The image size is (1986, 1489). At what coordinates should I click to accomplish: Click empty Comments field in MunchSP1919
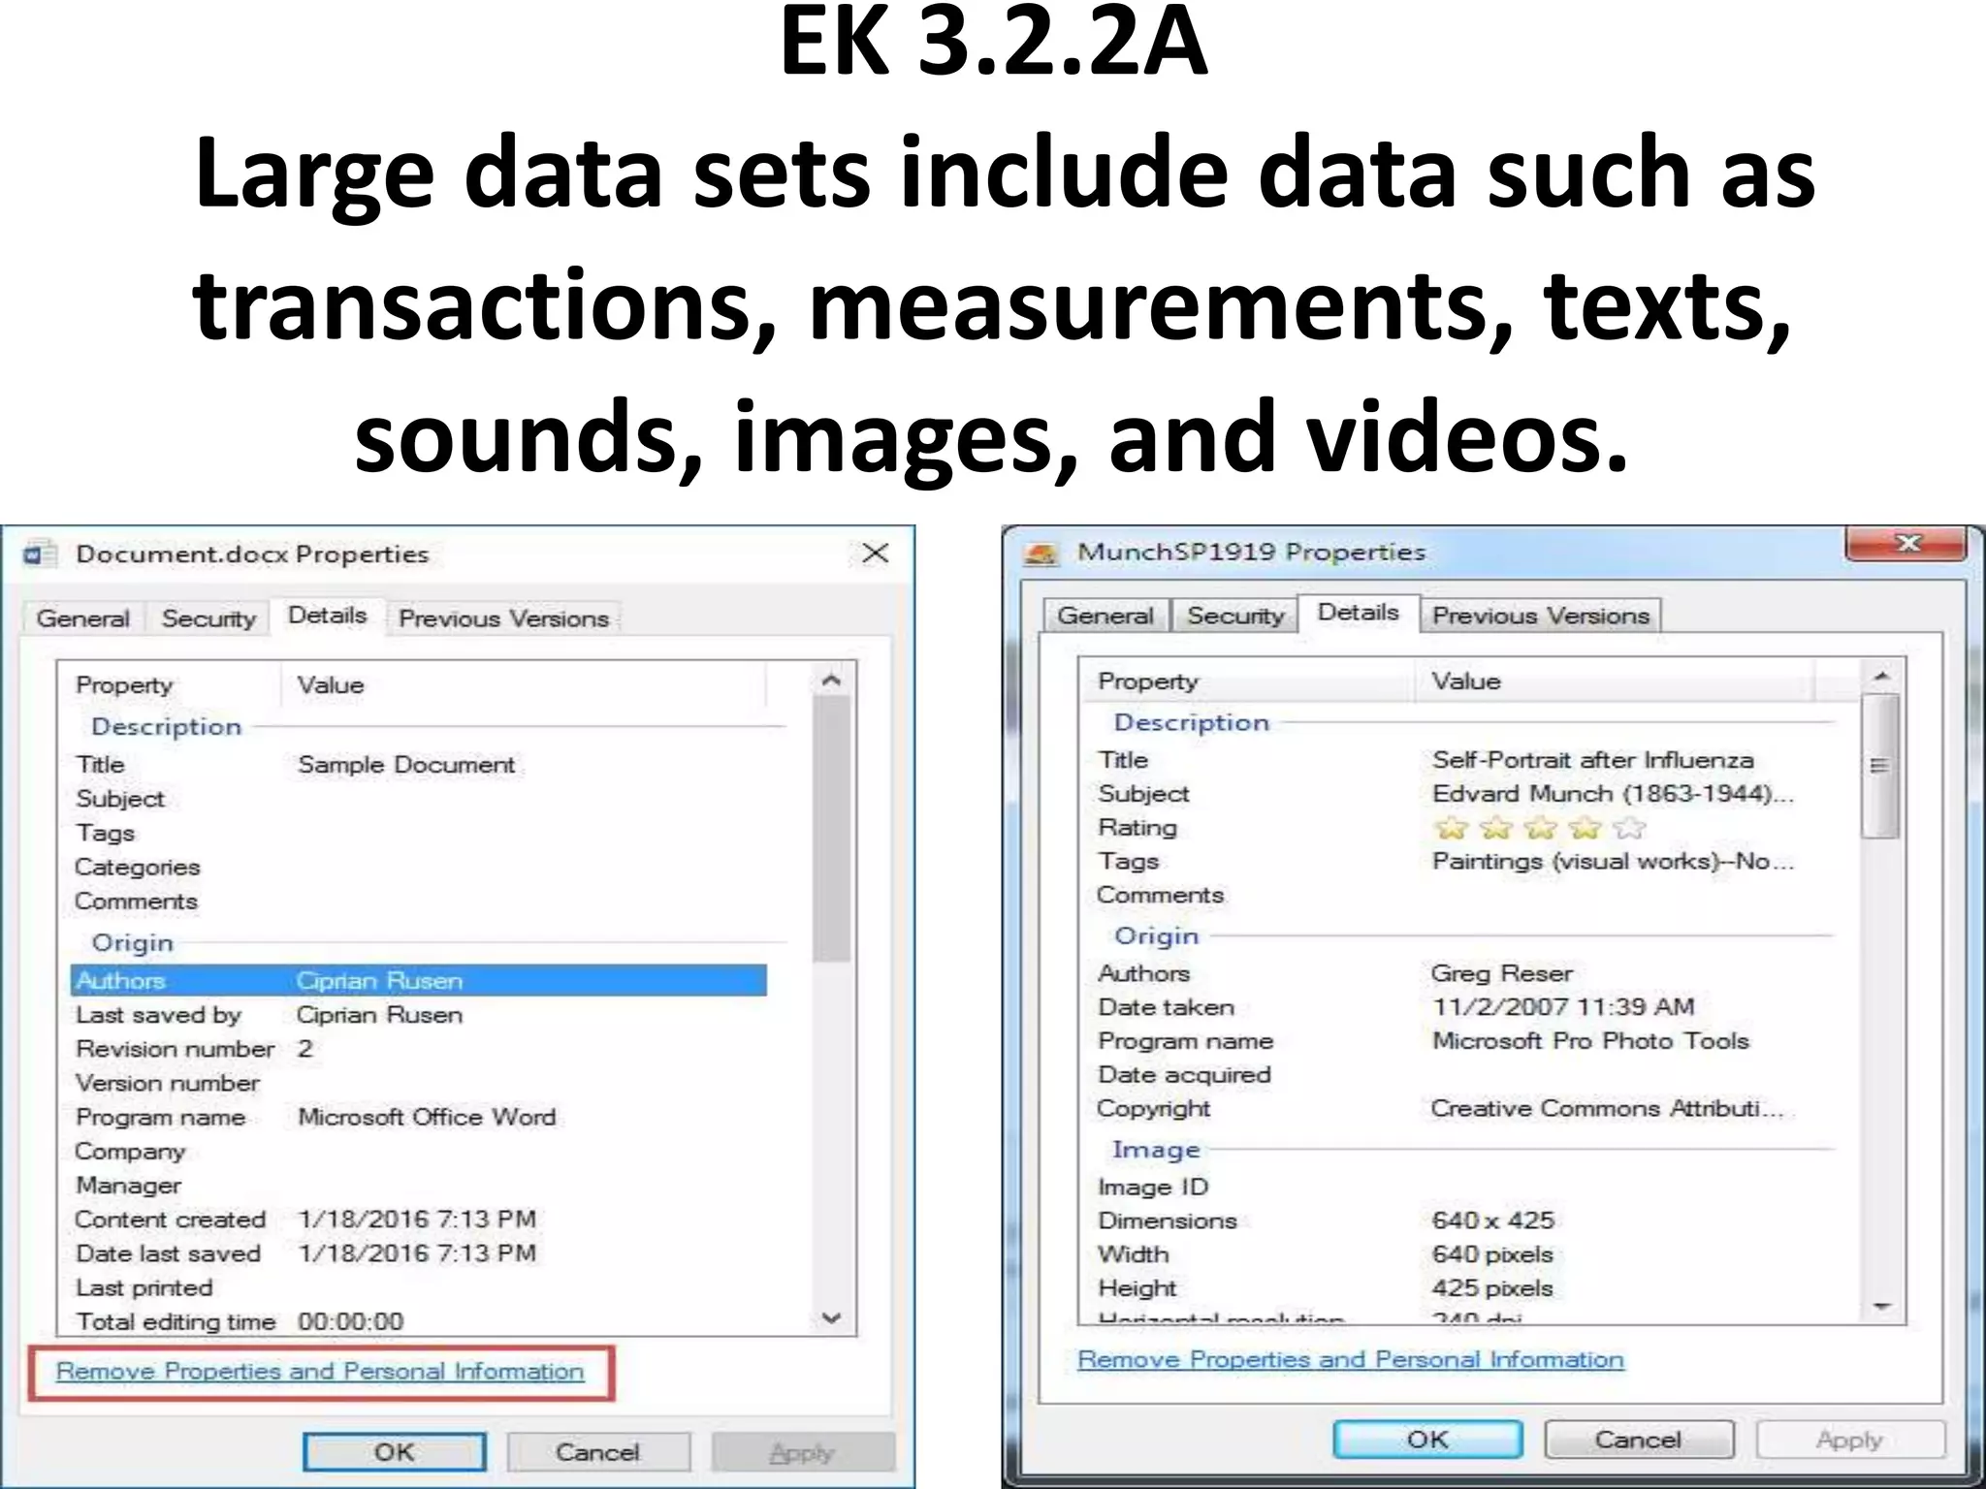coord(1619,895)
